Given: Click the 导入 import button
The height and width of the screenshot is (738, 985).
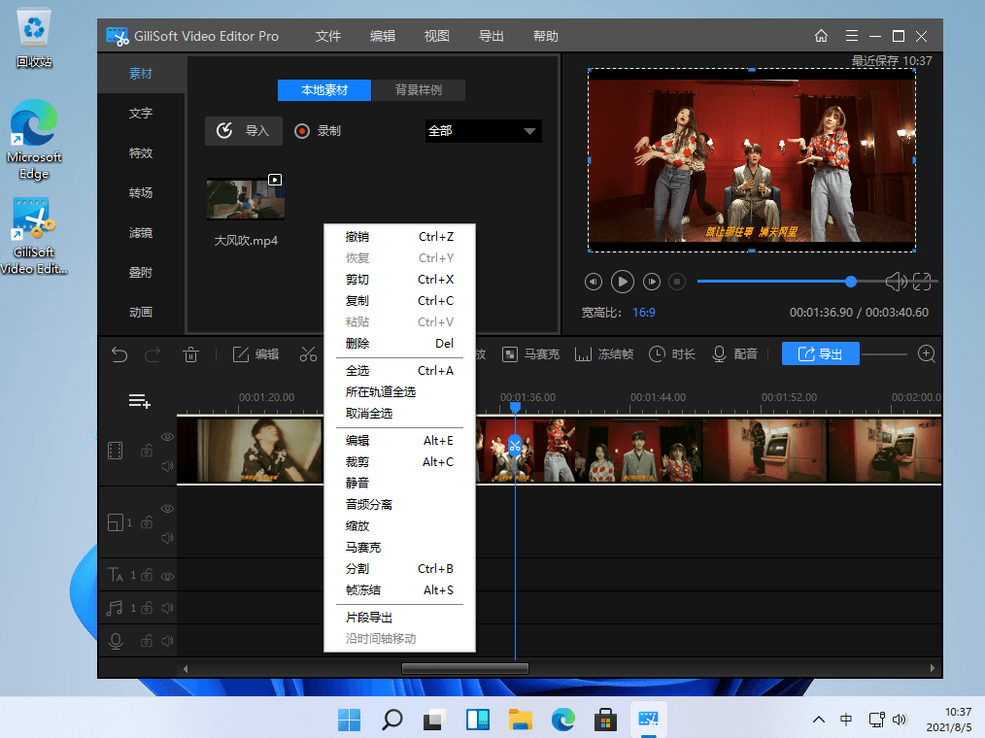Looking at the screenshot, I should (x=243, y=131).
